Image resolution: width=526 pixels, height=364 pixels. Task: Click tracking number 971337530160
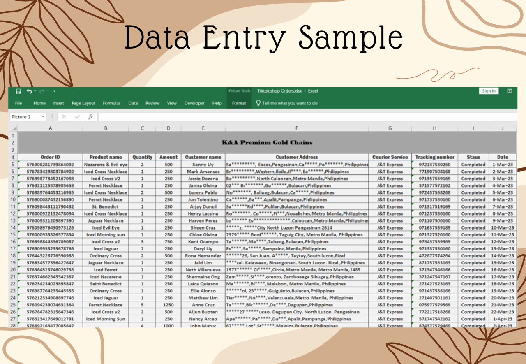click(435, 249)
